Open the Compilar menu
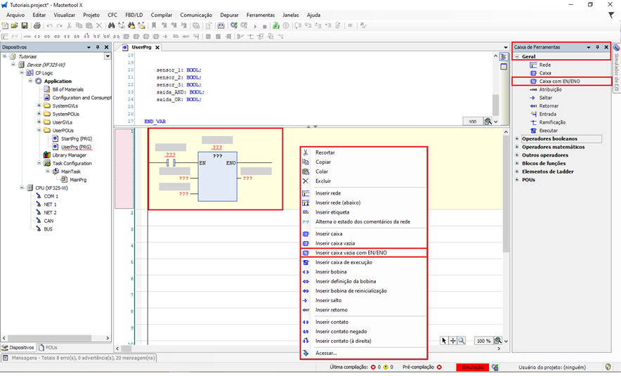This screenshot has height=376, width=621. [x=161, y=15]
